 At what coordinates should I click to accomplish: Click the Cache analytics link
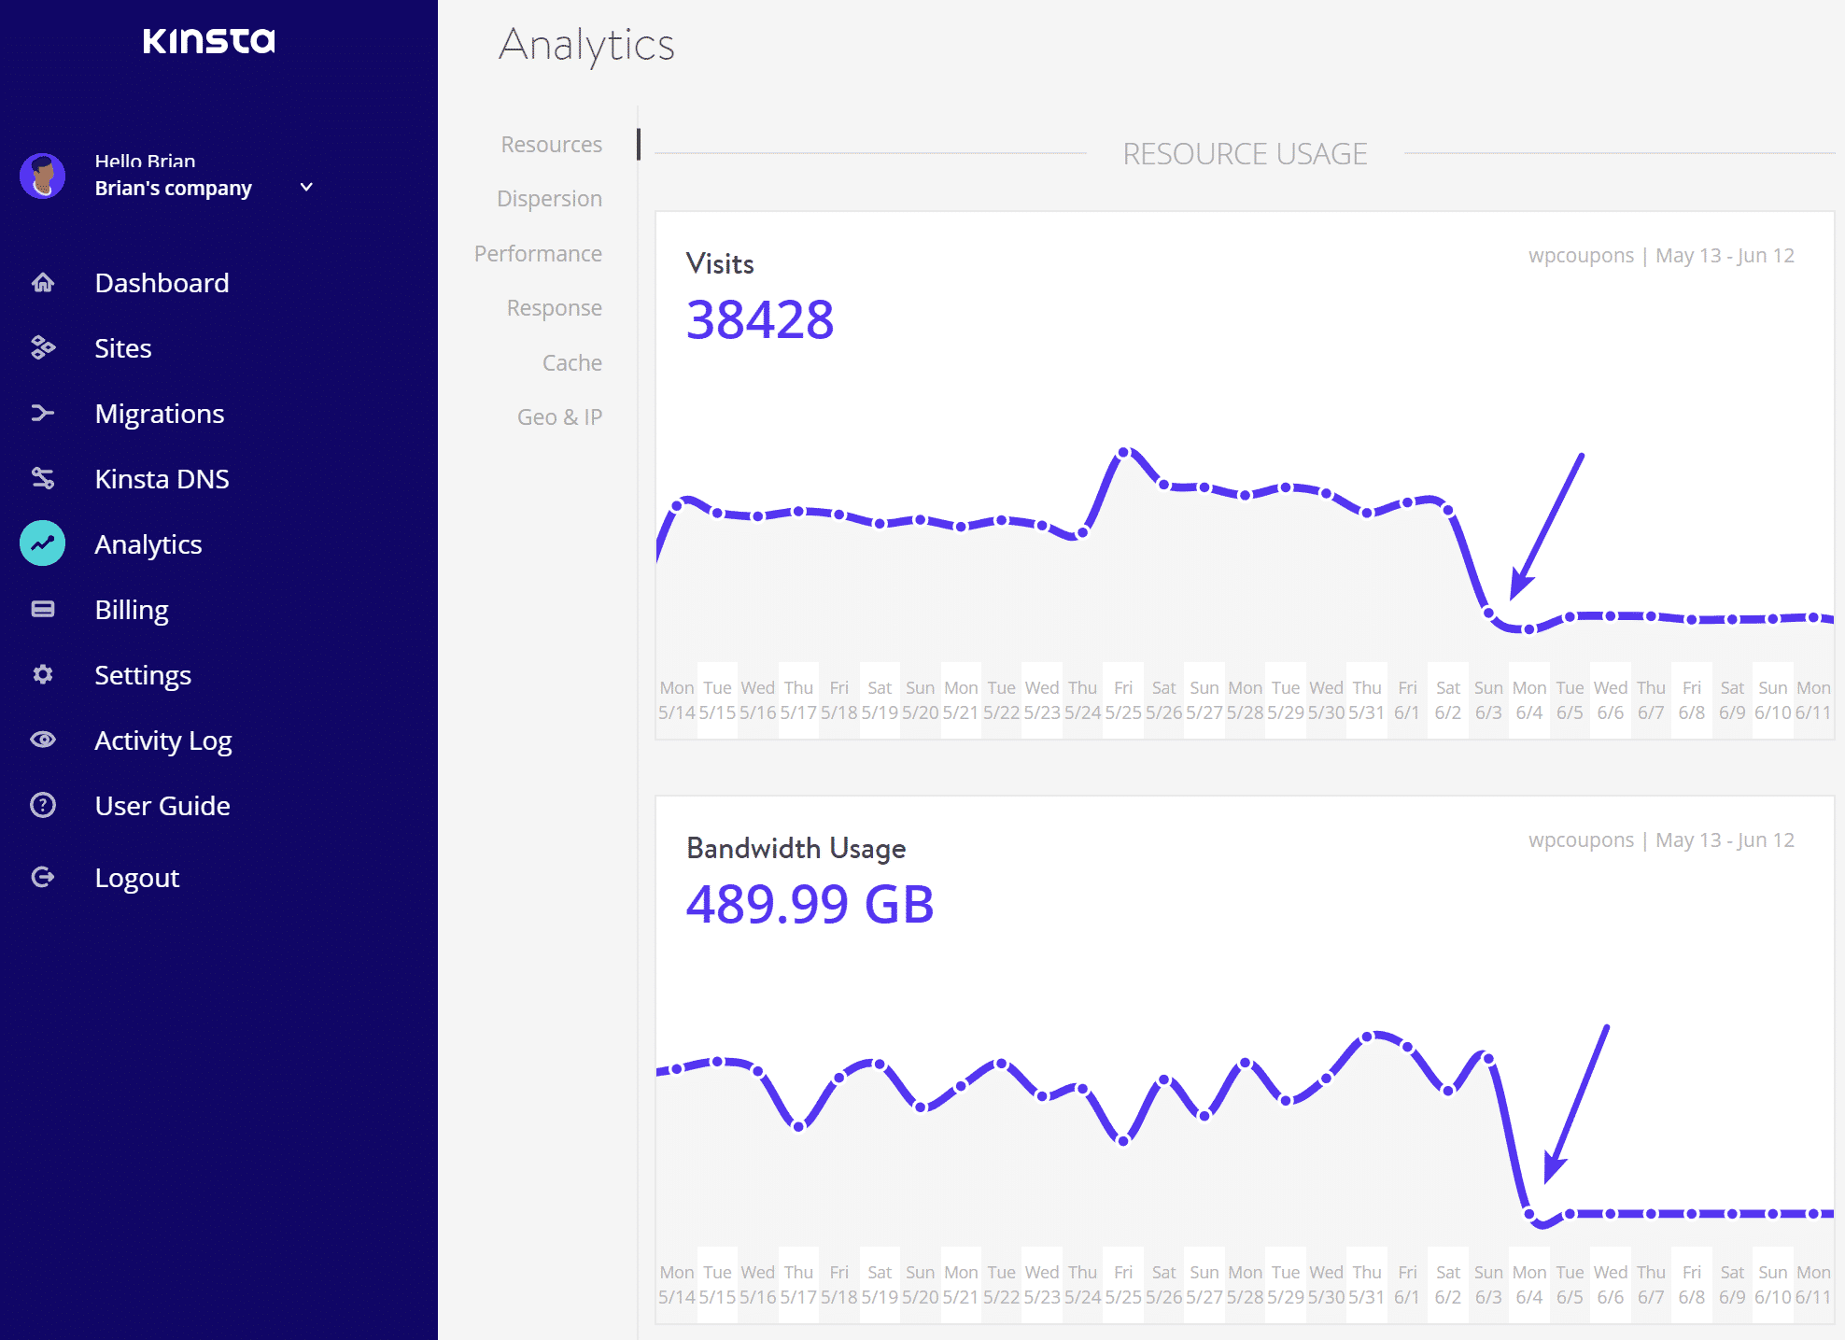[571, 361]
